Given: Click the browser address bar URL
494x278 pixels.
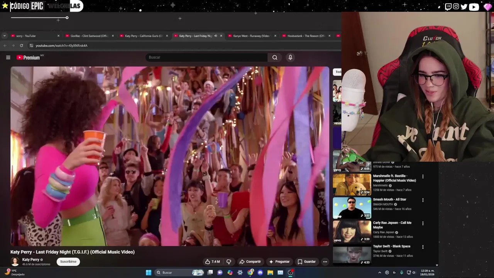Looking at the screenshot, I should 62,46.
